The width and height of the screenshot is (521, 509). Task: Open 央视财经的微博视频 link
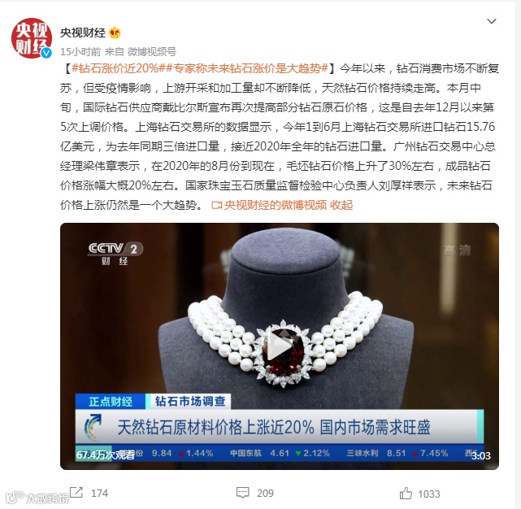(x=275, y=205)
